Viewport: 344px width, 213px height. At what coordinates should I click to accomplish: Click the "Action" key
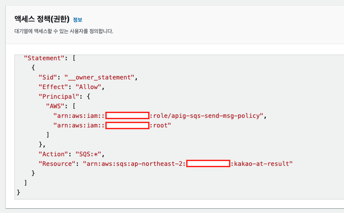pyautogui.click(x=53, y=154)
